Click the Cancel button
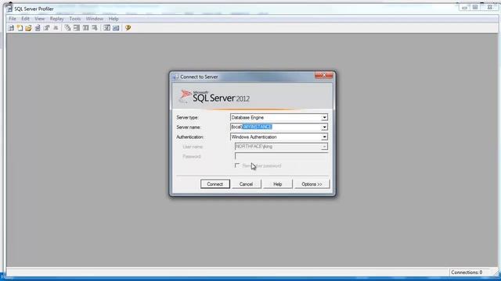Viewport: 501px width, 281px height. tap(246, 184)
